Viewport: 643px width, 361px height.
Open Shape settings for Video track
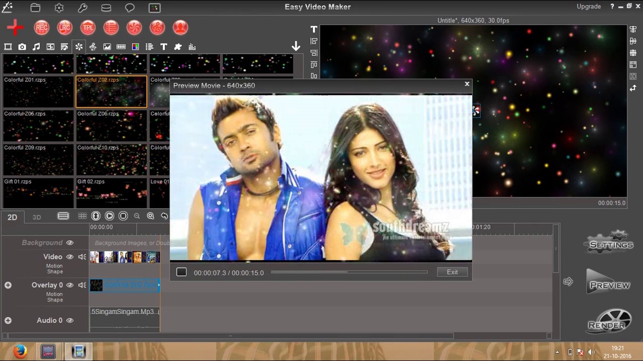pos(55,272)
